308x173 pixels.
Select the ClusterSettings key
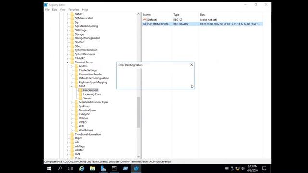point(88,70)
